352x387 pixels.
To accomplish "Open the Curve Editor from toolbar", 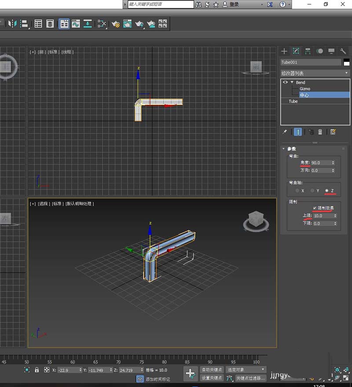I will click(x=76, y=24).
